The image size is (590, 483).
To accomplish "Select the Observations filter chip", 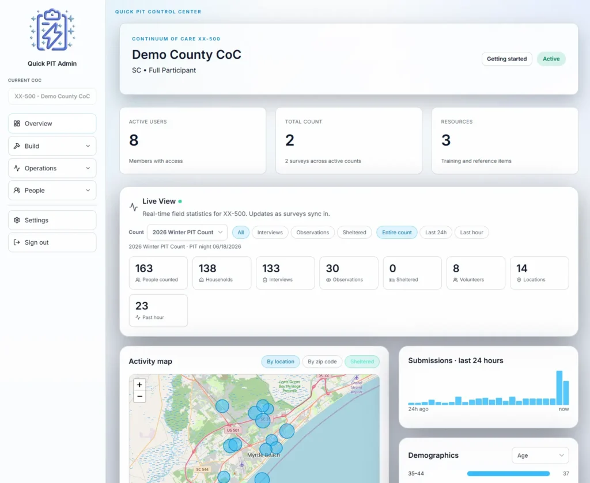I will point(313,233).
